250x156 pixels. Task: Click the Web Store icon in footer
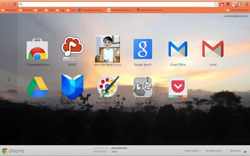[245, 151]
